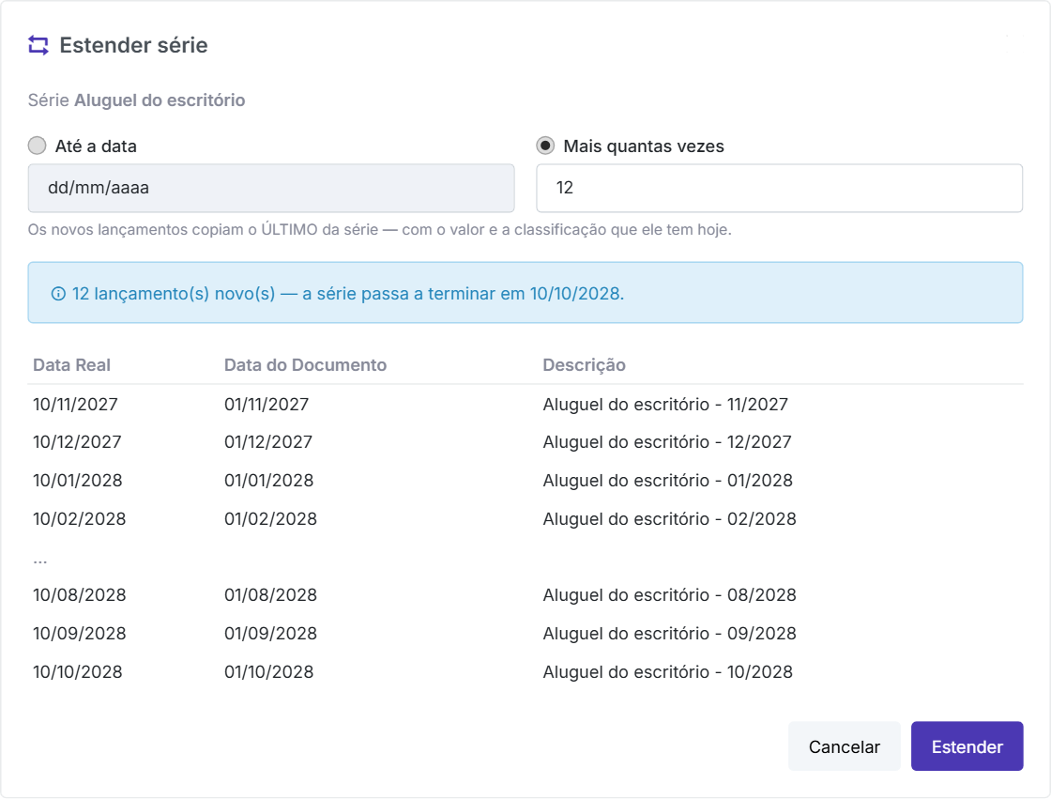Click Aluguel do escritório - 12/2027 description
Screen dimensions: 1051x799
(667, 442)
